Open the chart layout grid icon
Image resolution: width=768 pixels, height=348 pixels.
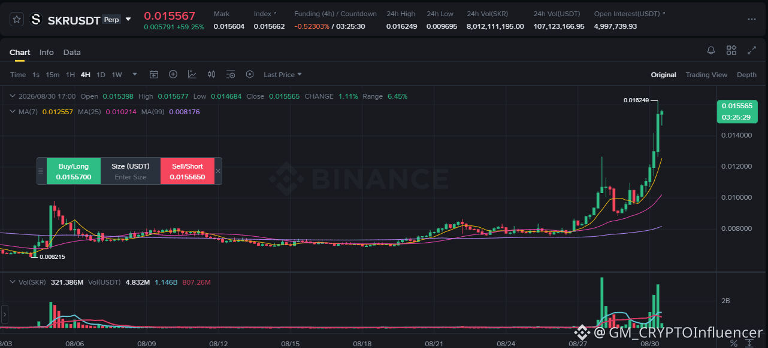tap(731, 51)
